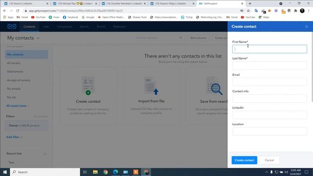Select the Accept all emails view
This screenshot has width=313, height=176.
(19, 80)
